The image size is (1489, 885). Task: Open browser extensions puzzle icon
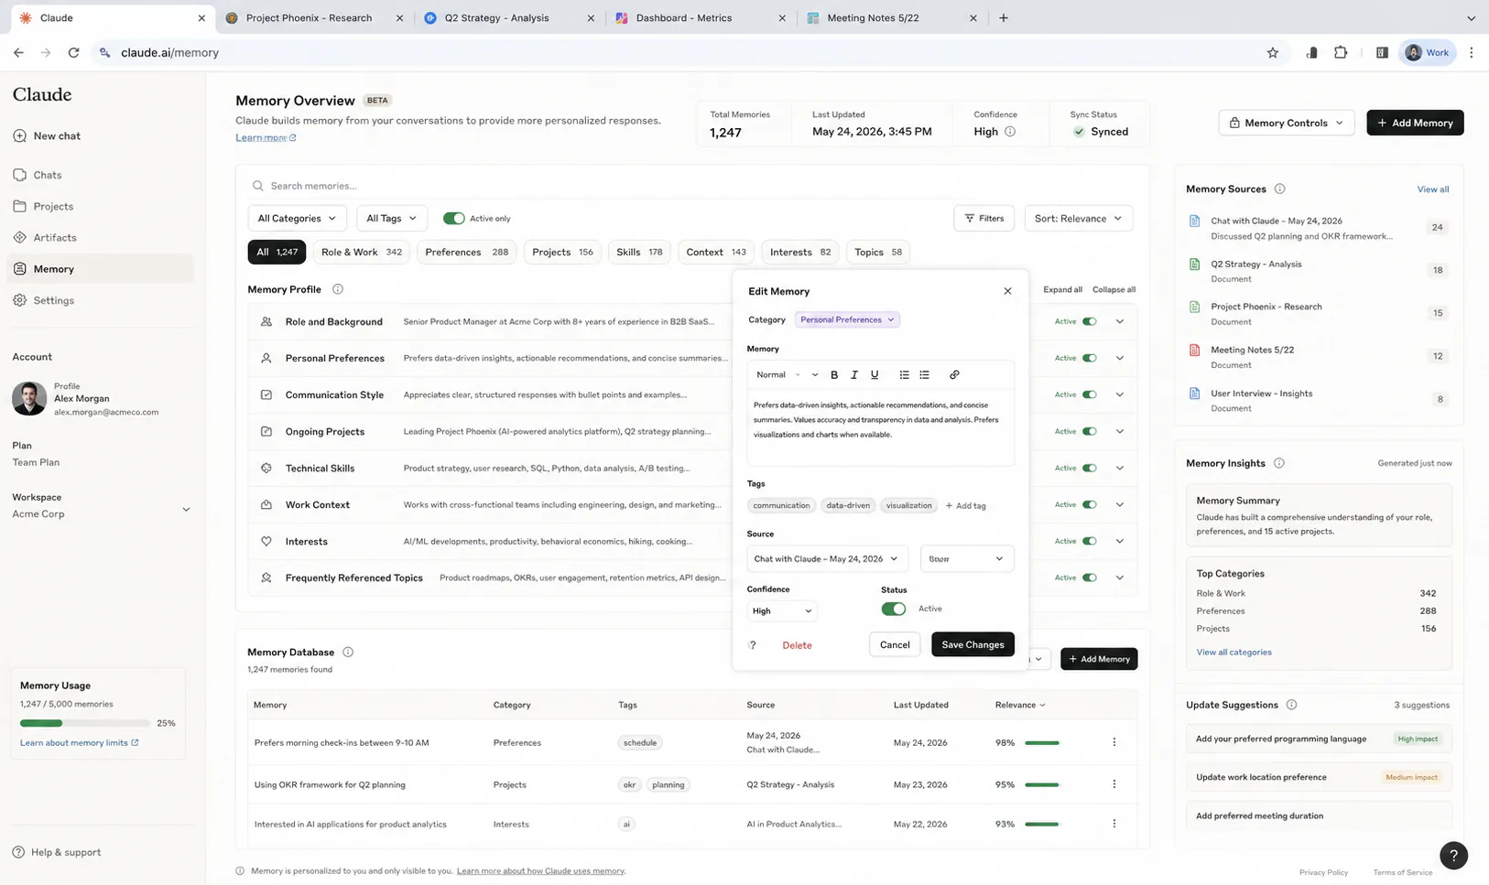coord(1341,53)
